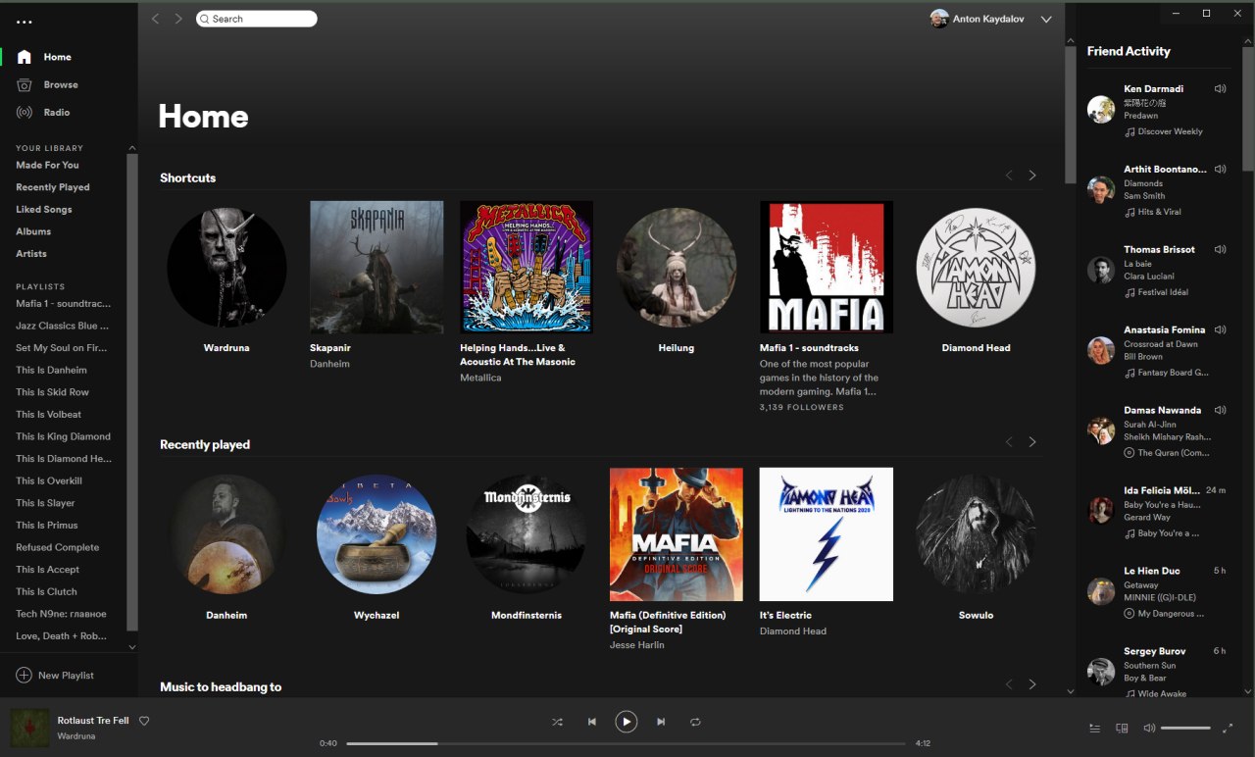
Task: Open Albums in library
Action: pyautogui.click(x=33, y=231)
